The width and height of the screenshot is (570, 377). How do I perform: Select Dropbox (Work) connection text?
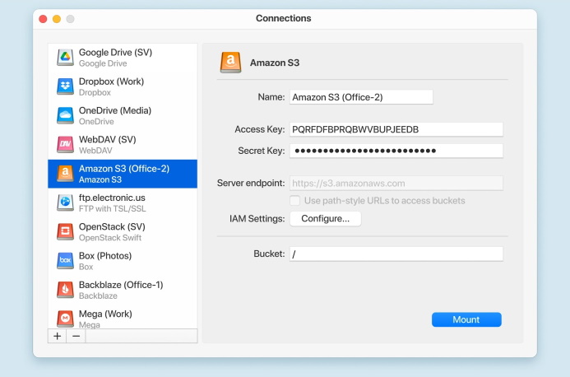(x=111, y=81)
